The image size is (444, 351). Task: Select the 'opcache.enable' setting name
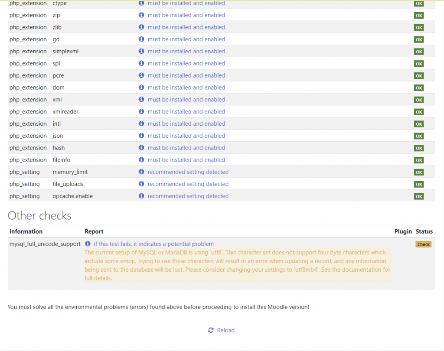72,196
